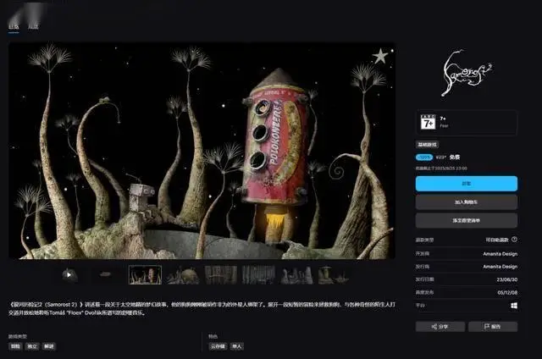
Task: Select the 冒险 adventure genre tag
Action: pyautogui.click(x=15, y=346)
